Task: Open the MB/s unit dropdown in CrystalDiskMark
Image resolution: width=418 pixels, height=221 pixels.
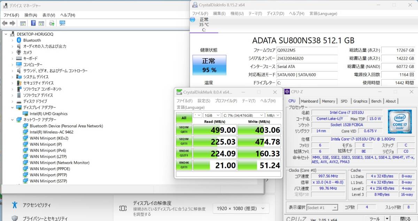Action: pyautogui.click(x=273, y=115)
